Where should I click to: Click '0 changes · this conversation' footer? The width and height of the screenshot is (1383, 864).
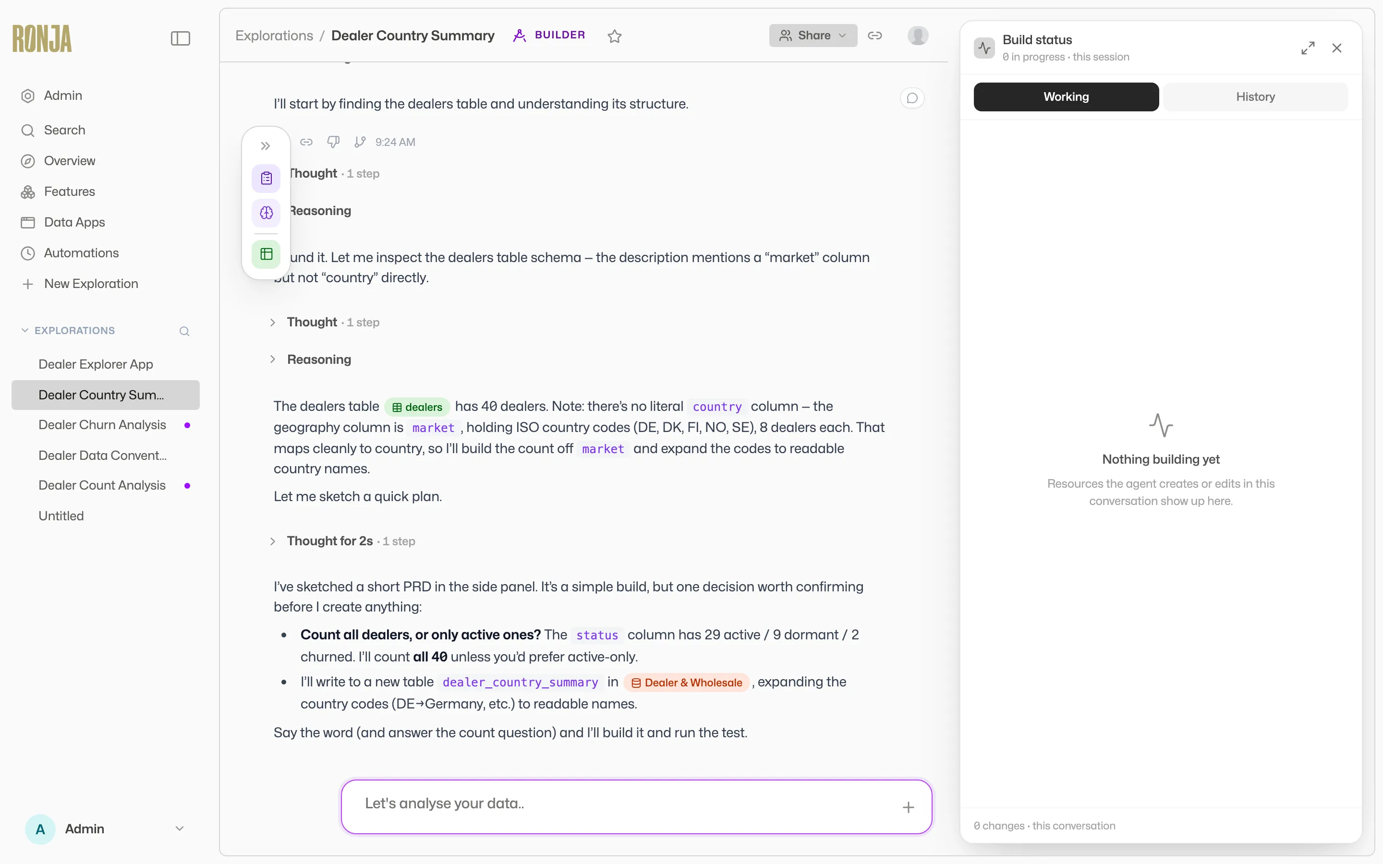[1044, 826]
